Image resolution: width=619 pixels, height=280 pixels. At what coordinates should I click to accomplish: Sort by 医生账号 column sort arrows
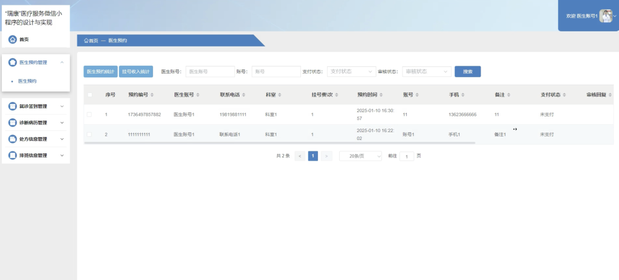click(x=198, y=95)
